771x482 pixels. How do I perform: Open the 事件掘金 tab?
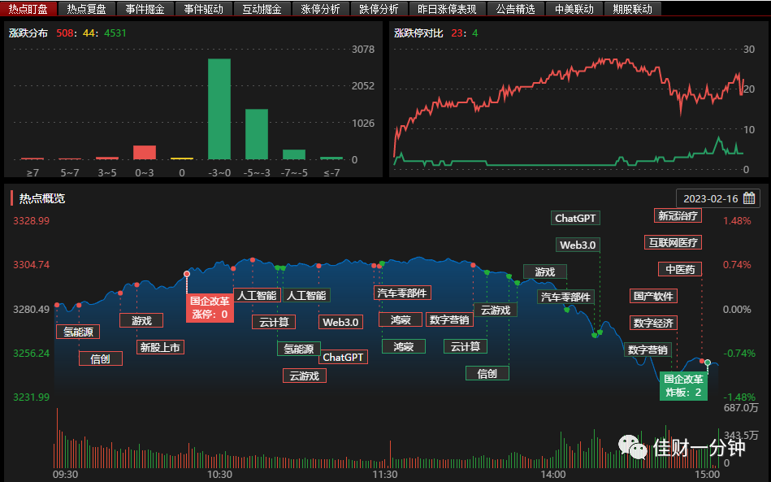(145, 9)
